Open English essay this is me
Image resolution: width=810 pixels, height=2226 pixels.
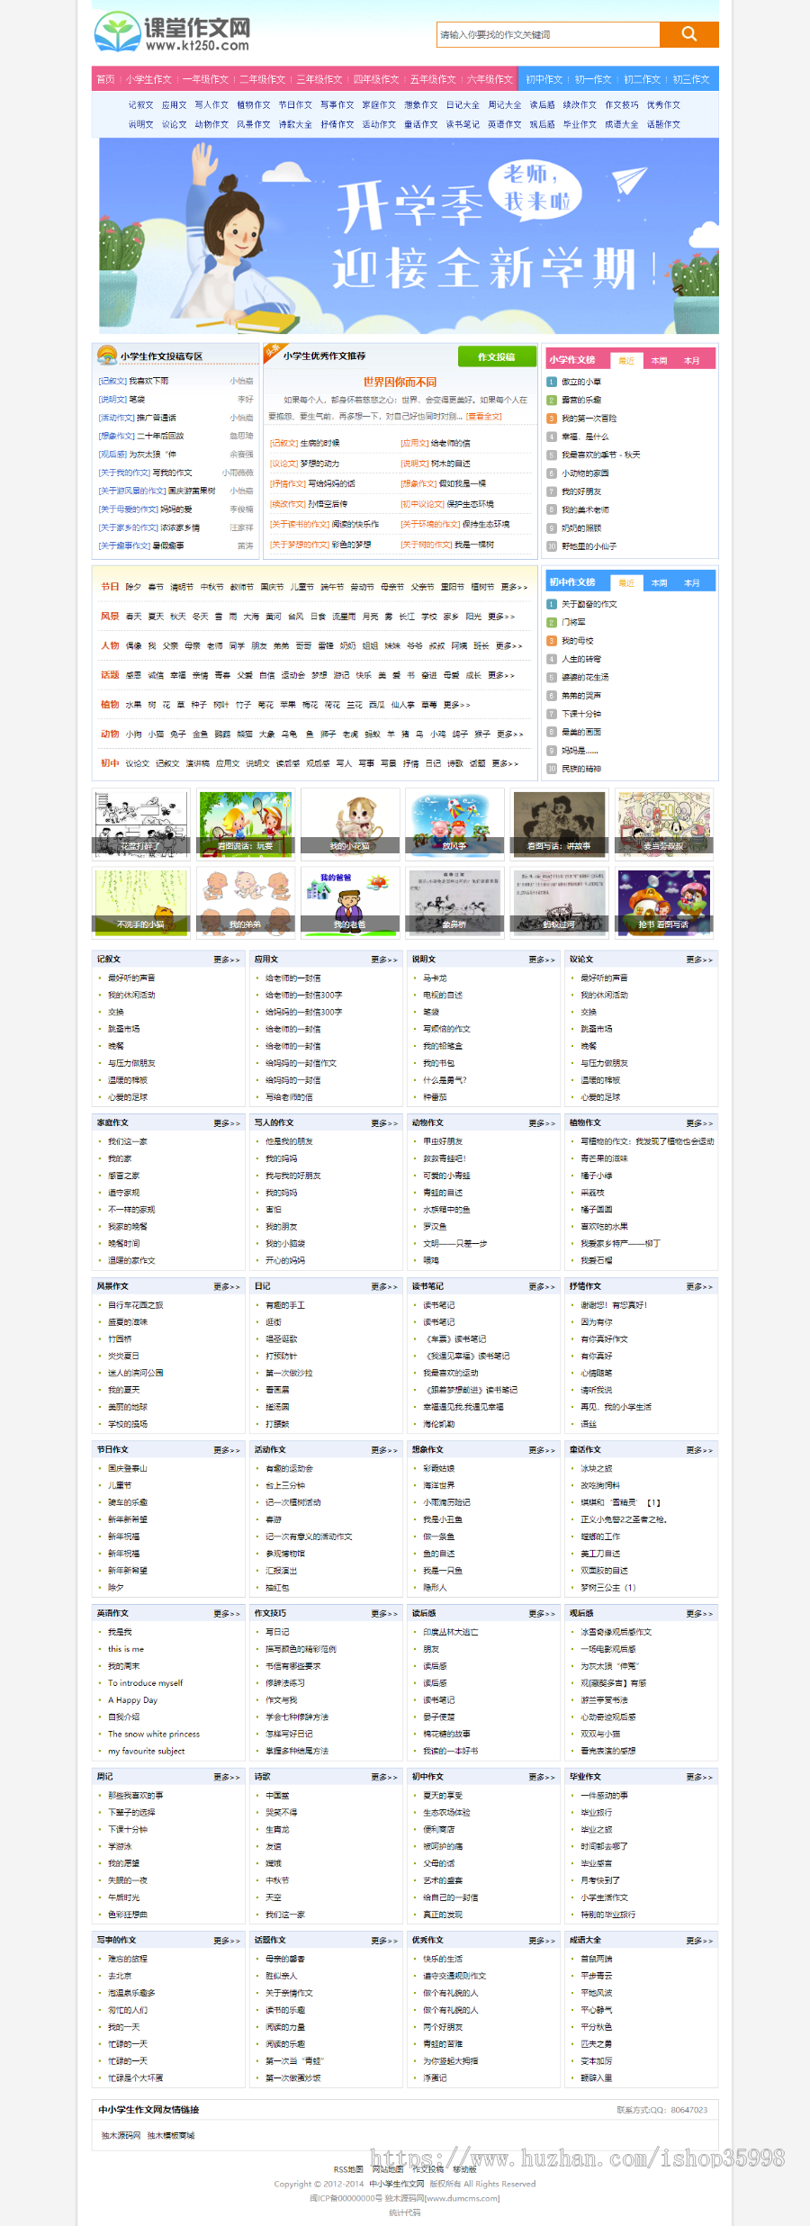coord(126,1649)
